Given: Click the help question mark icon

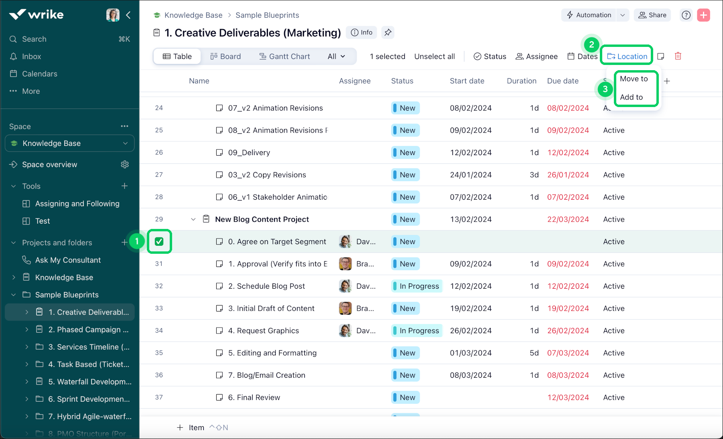Looking at the screenshot, I should click(686, 15).
